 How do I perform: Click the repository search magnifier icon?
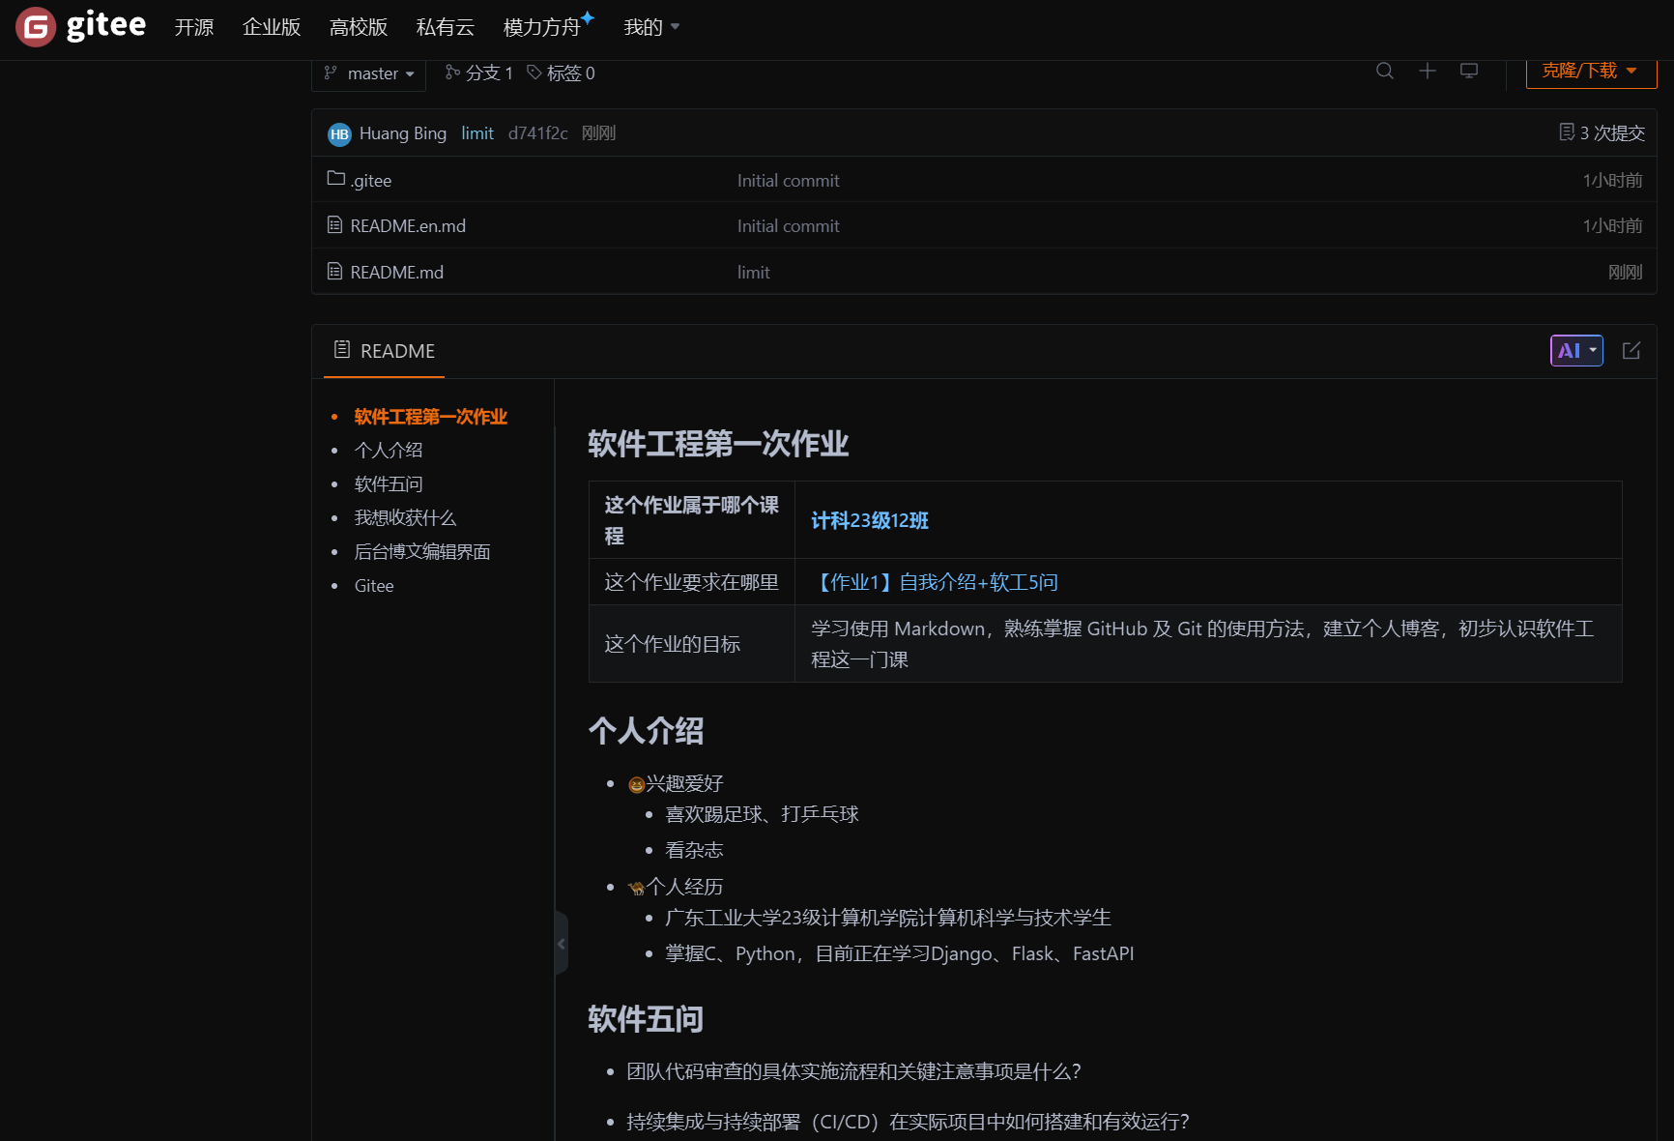pos(1384,71)
